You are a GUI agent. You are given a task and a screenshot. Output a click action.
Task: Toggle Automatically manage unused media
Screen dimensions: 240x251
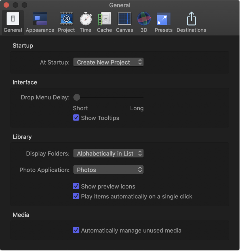(76, 230)
